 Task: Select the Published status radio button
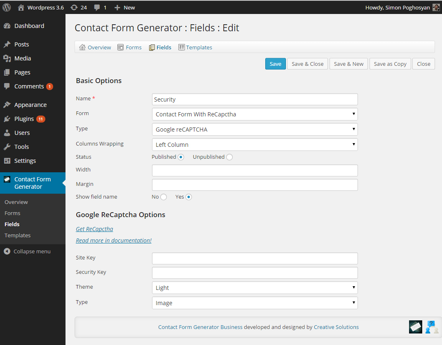181,157
